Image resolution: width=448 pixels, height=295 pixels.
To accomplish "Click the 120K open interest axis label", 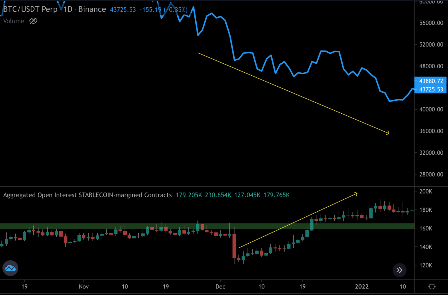I will (x=426, y=265).
